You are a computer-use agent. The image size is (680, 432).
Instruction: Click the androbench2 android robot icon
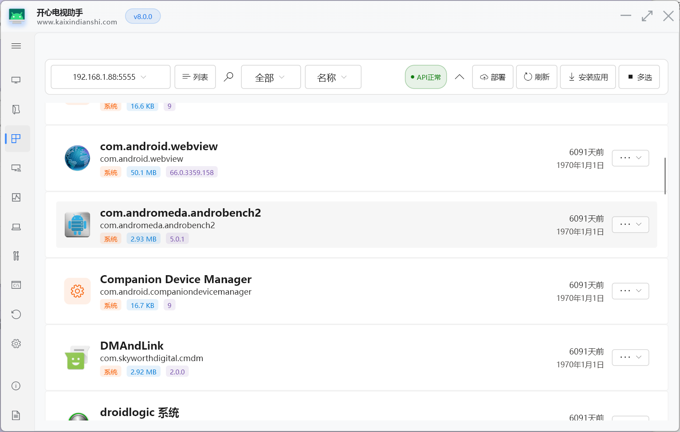click(x=77, y=225)
